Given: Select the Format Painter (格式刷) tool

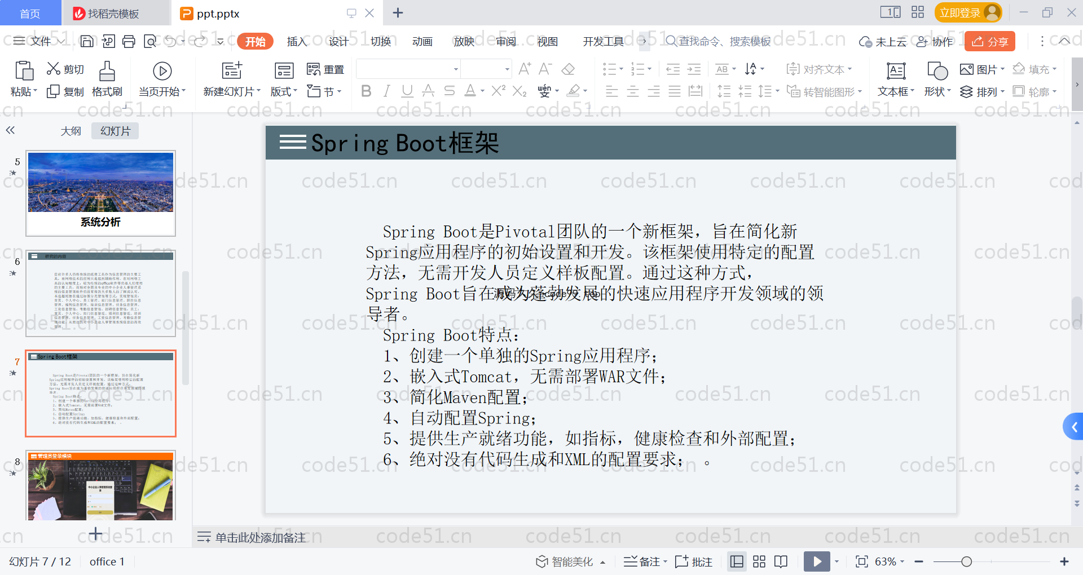Looking at the screenshot, I should tap(107, 79).
